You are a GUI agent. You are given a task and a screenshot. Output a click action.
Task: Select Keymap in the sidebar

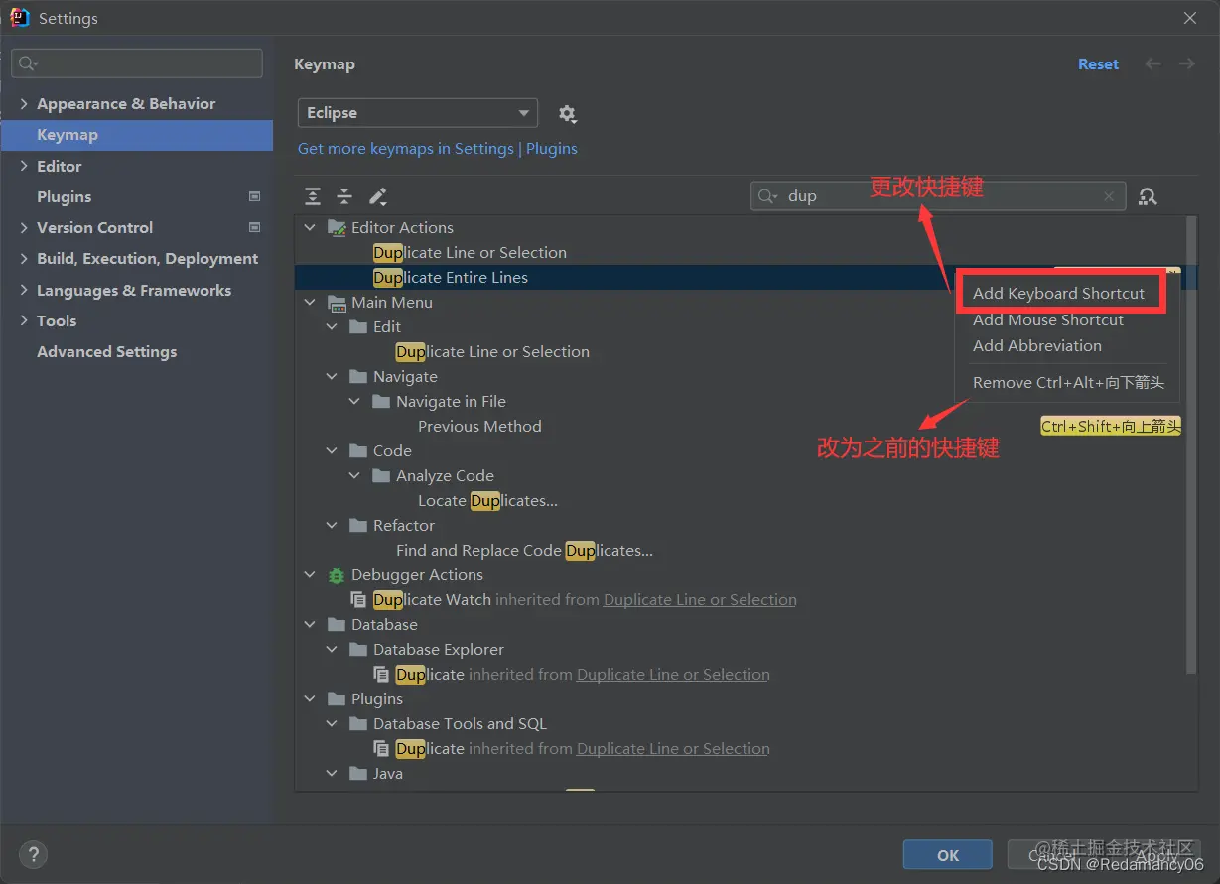(x=137, y=135)
